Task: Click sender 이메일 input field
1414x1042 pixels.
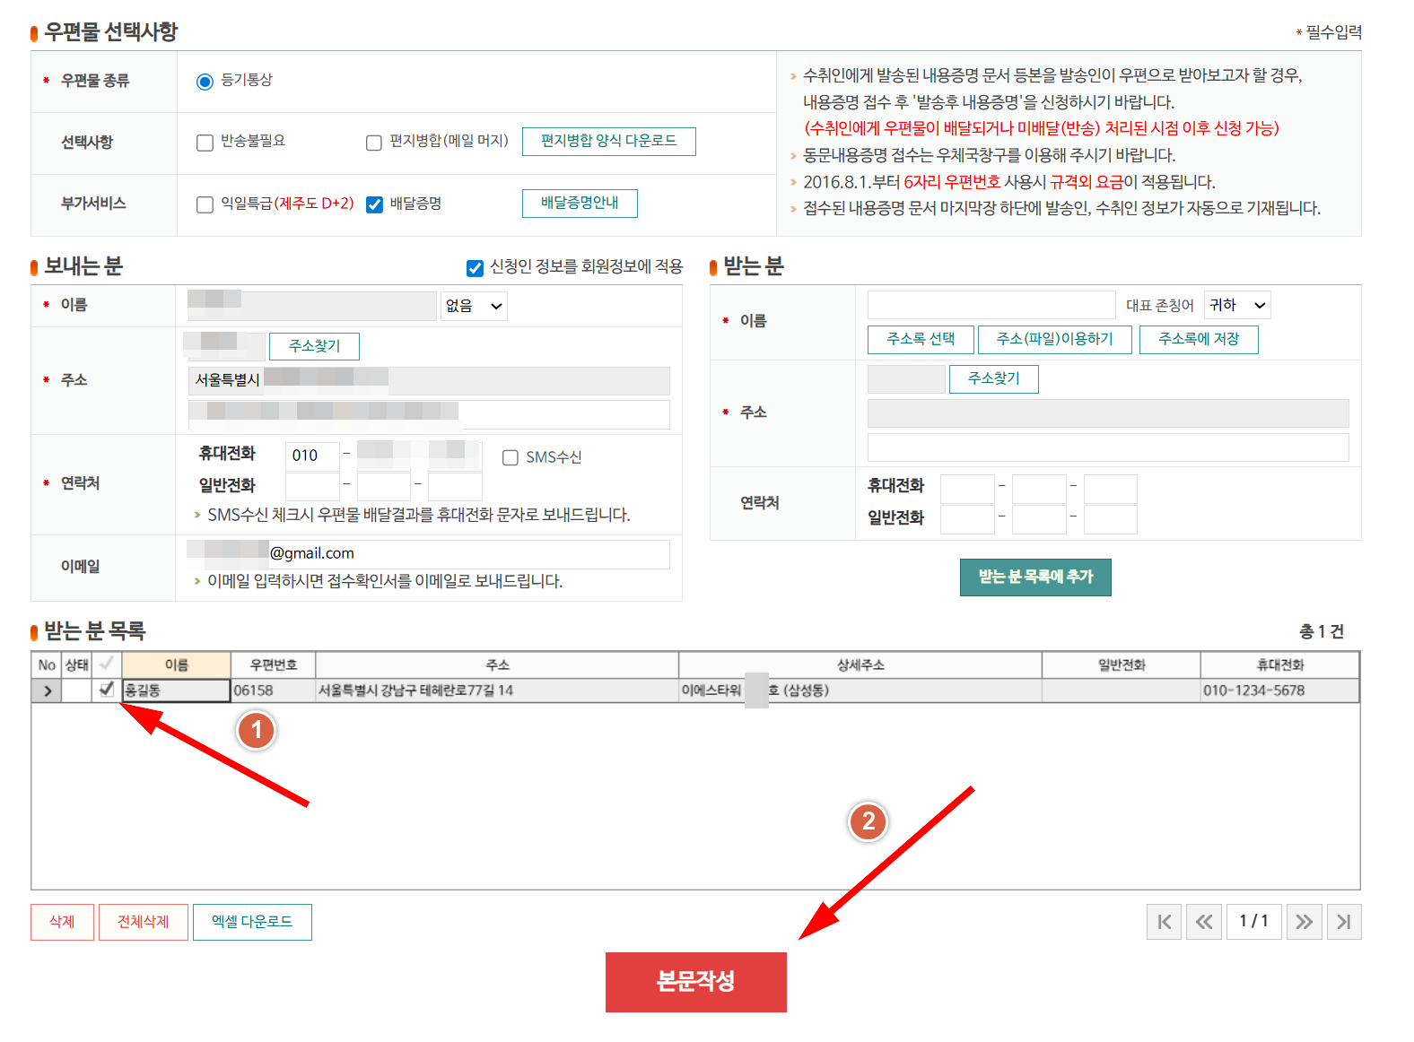Action: pyautogui.click(x=428, y=554)
